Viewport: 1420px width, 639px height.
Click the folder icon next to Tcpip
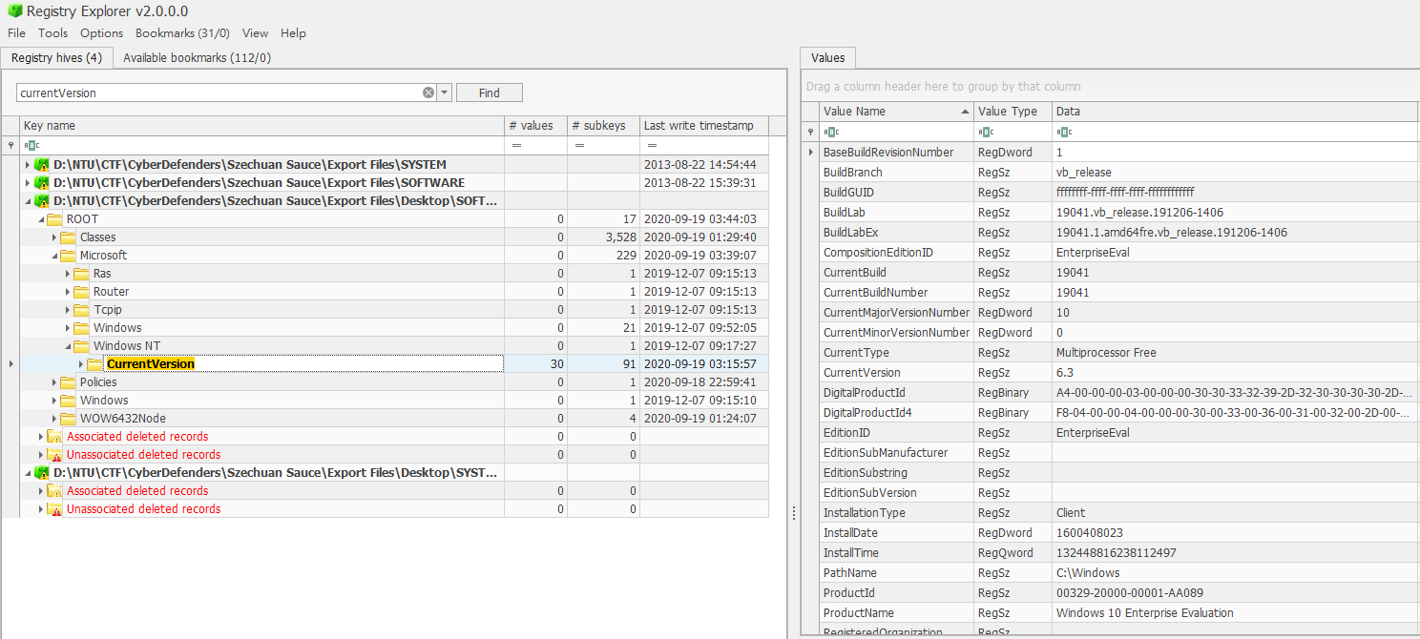click(82, 310)
